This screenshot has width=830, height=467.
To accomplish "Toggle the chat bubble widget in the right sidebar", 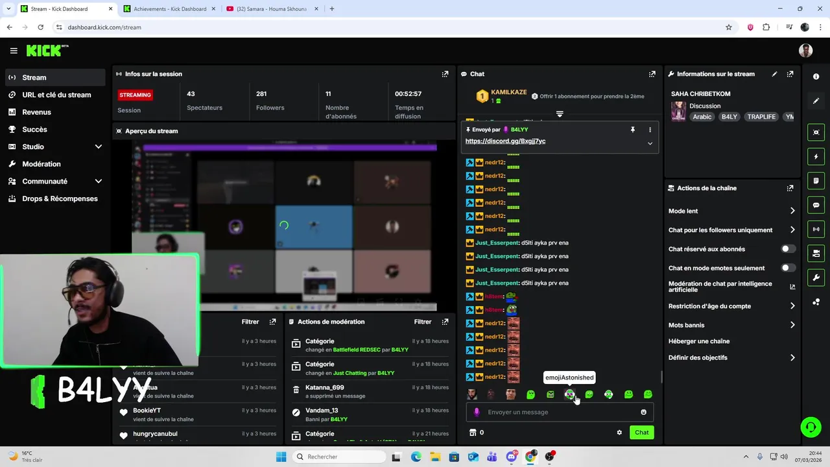I will point(816,205).
